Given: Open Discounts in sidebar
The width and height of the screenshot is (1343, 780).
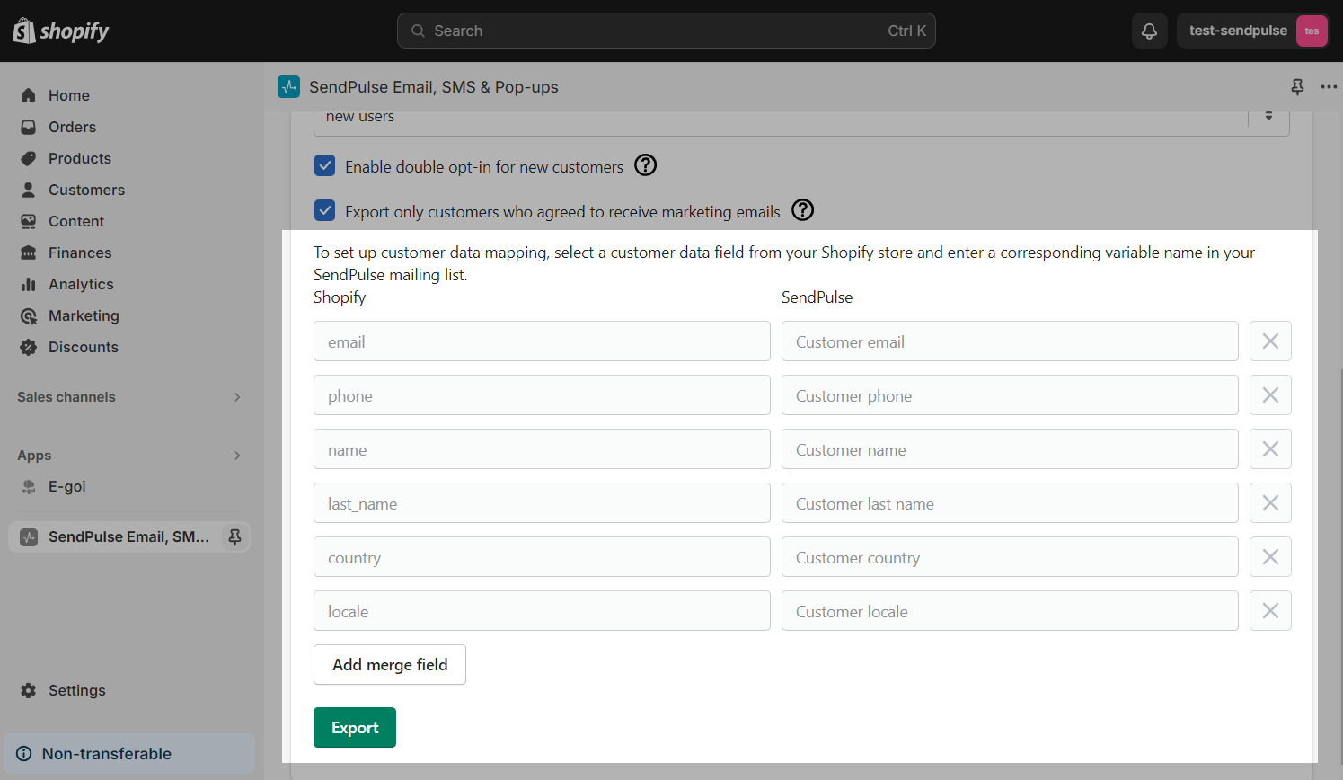Looking at the screenshot, I should pyautogui.click(x=84, y=347).
